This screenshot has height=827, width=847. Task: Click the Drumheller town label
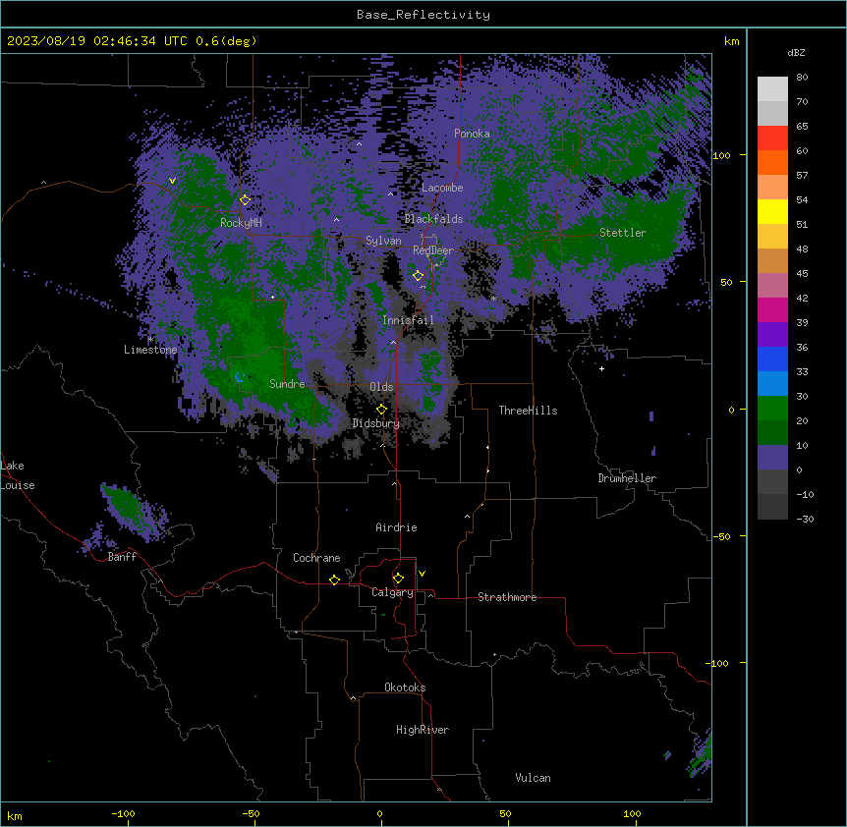(627, 478)
